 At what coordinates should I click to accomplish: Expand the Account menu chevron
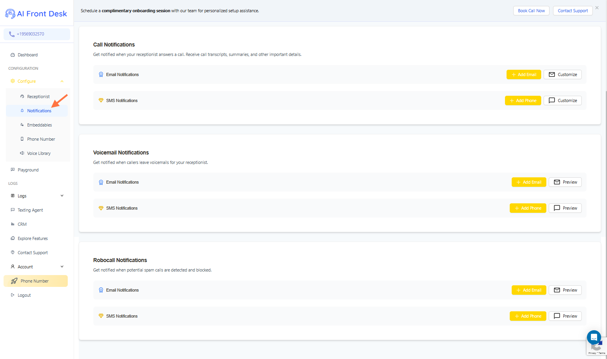[62, 267]
